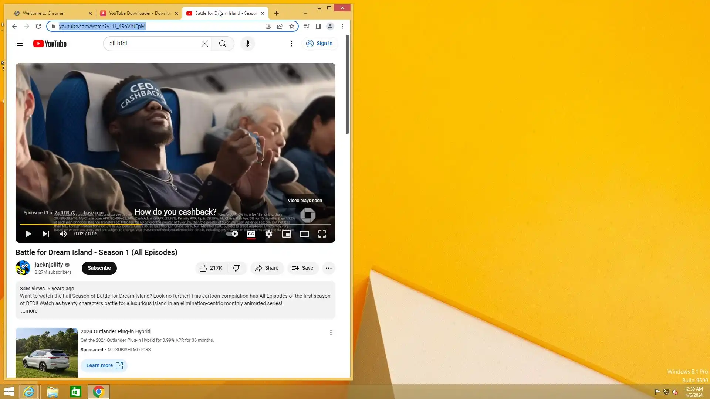
Task: Switch to the miniplayer
Action: (x=287, y=234)
